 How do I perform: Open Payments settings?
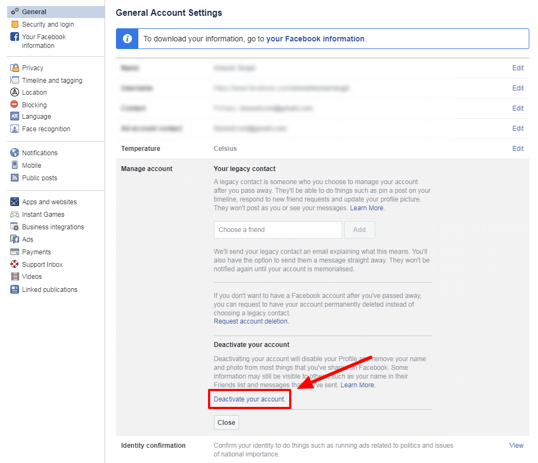(x=36, y=252)
